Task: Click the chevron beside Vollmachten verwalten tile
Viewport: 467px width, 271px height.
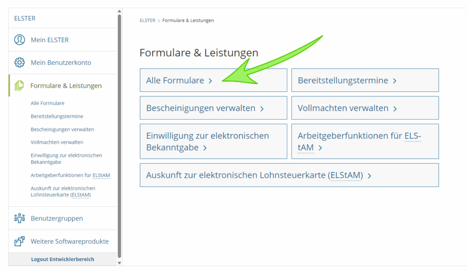Action: 395,109
